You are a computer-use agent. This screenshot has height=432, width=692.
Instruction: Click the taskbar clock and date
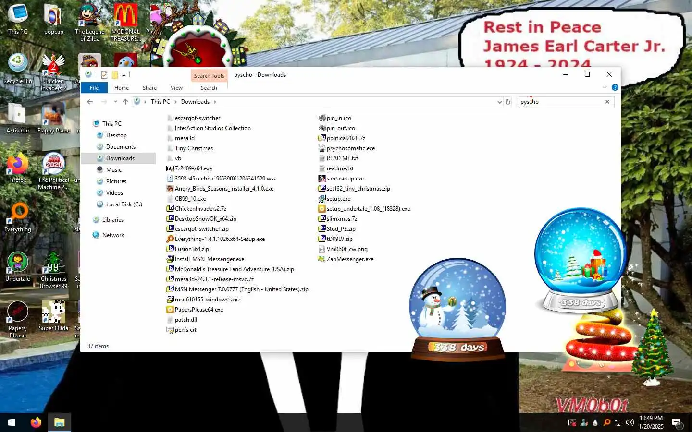651,422
